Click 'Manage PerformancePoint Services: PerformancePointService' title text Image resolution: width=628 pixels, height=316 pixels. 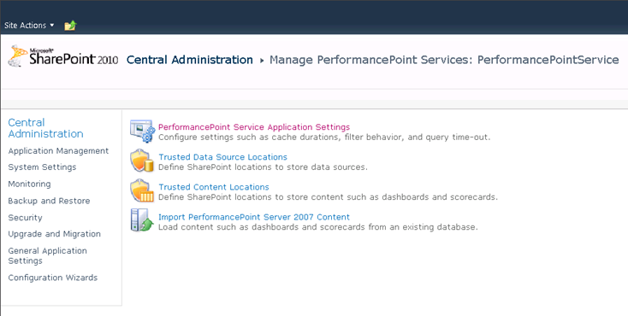[x=444, y=60]
